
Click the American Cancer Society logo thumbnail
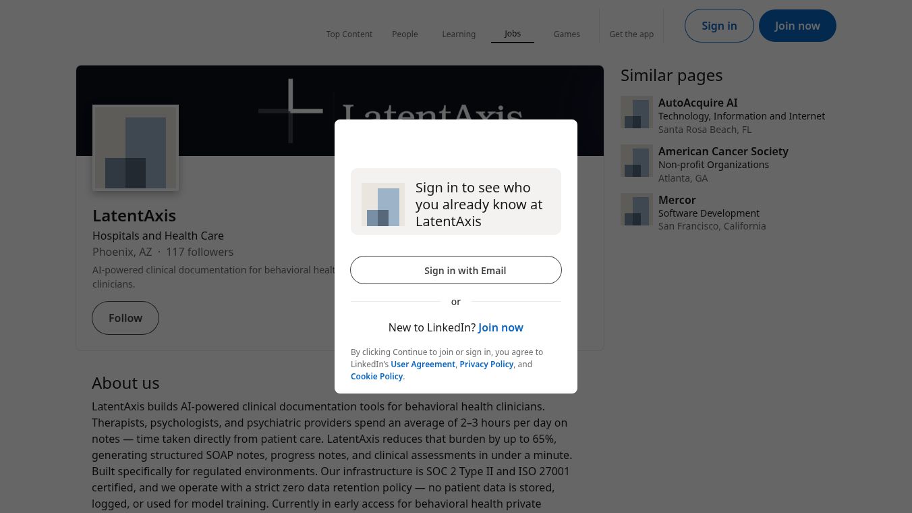[637, 161]
